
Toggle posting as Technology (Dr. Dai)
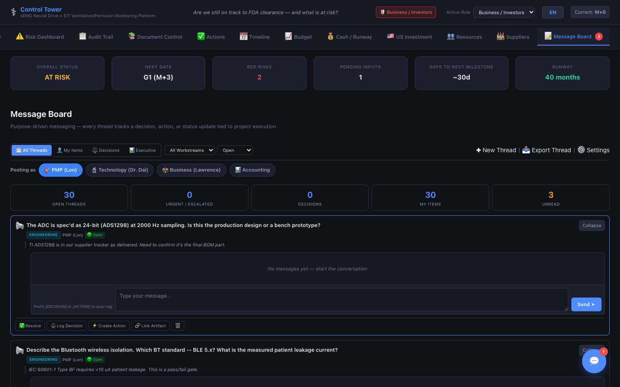pos(120,170)
